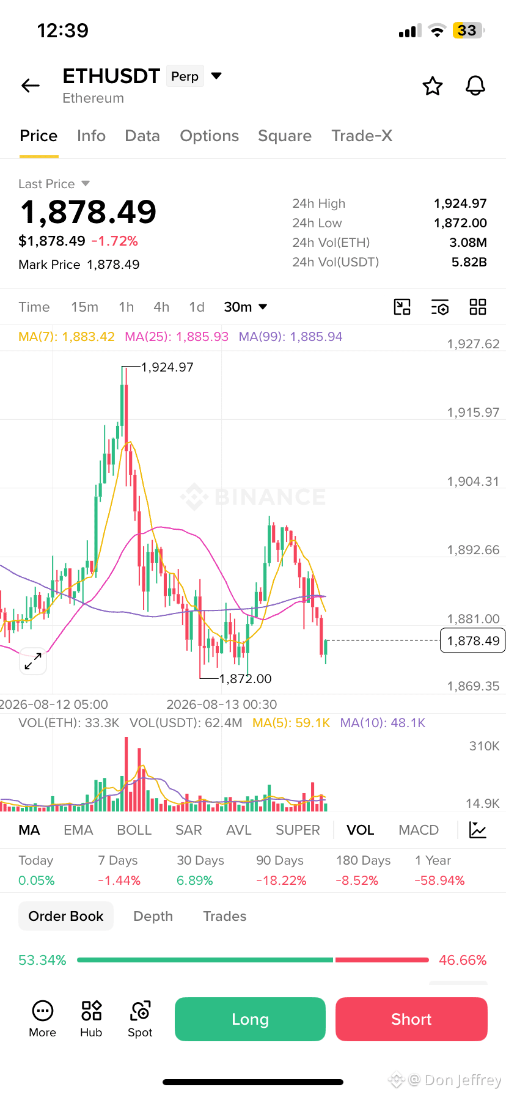The height and width of the screenshot is (1095, 506).
Task: Open chart indicator settings icon
Action: [x=440, y=307]
